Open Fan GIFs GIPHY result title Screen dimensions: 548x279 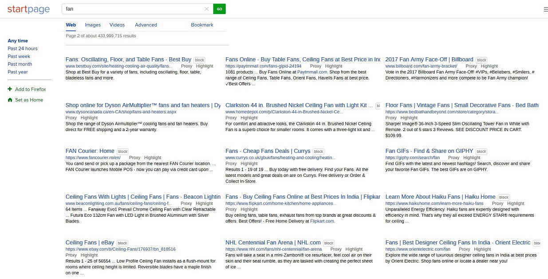click(x=429, y=151)
